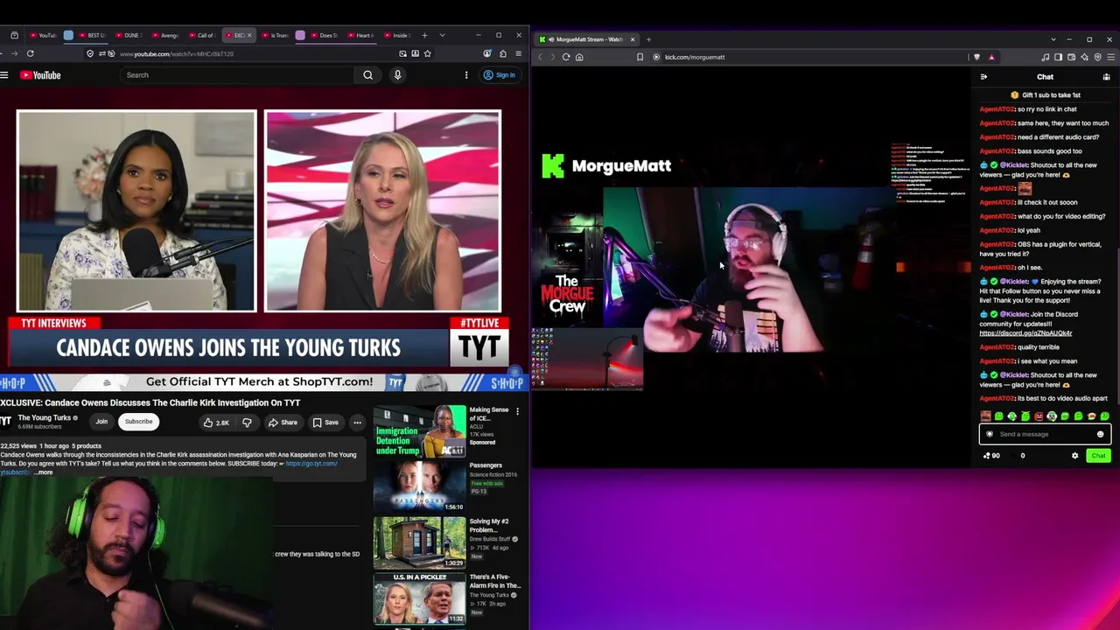The width and height of the screenshot is (1120, 630).
Task: Send the message with the green Chat button
Action: [1098, 456]
